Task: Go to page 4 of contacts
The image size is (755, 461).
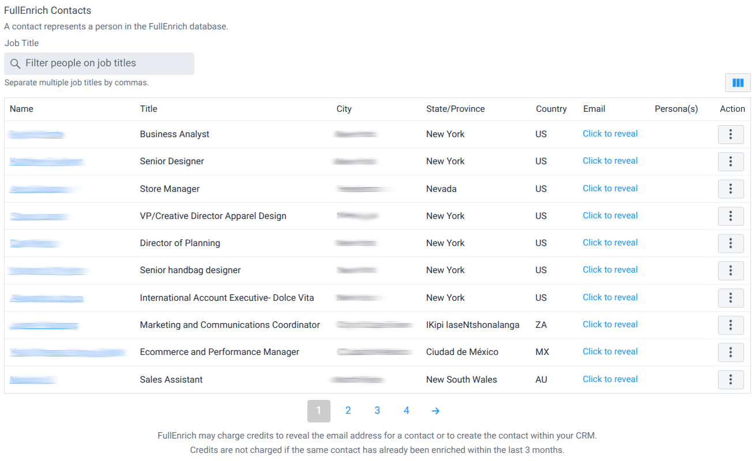Action: coord(407,410)
